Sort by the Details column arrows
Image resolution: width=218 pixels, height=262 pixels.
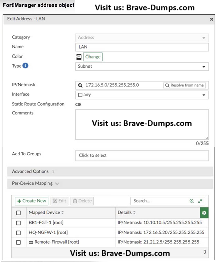tap(134, 213)
